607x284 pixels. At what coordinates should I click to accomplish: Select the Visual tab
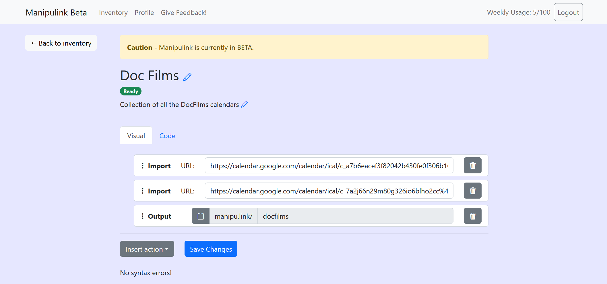[x=136, y=136]
